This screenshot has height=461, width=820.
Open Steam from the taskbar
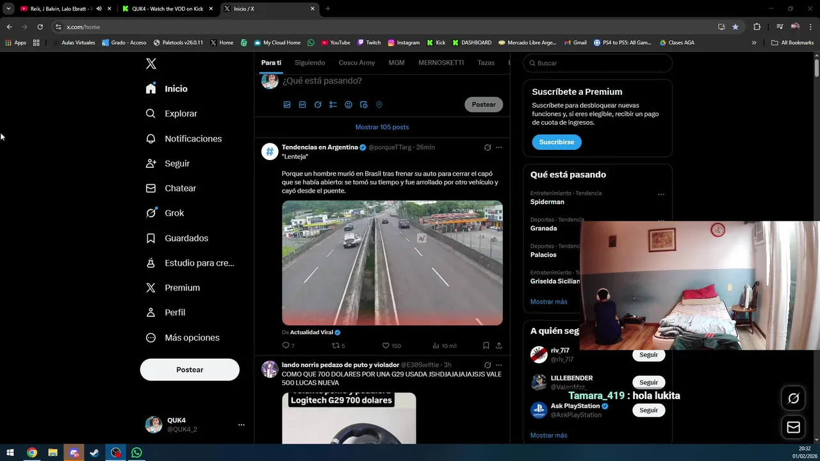coord(95,453)
